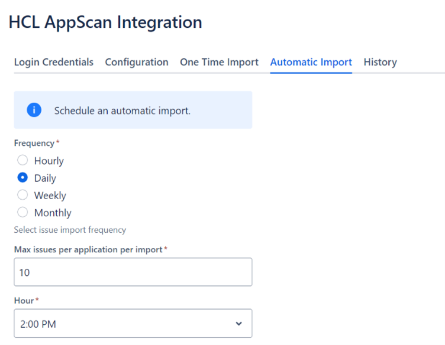Select the Automatic Import tab
The width and height of the screenshot is (445, 345).
[x=311, y=62]
